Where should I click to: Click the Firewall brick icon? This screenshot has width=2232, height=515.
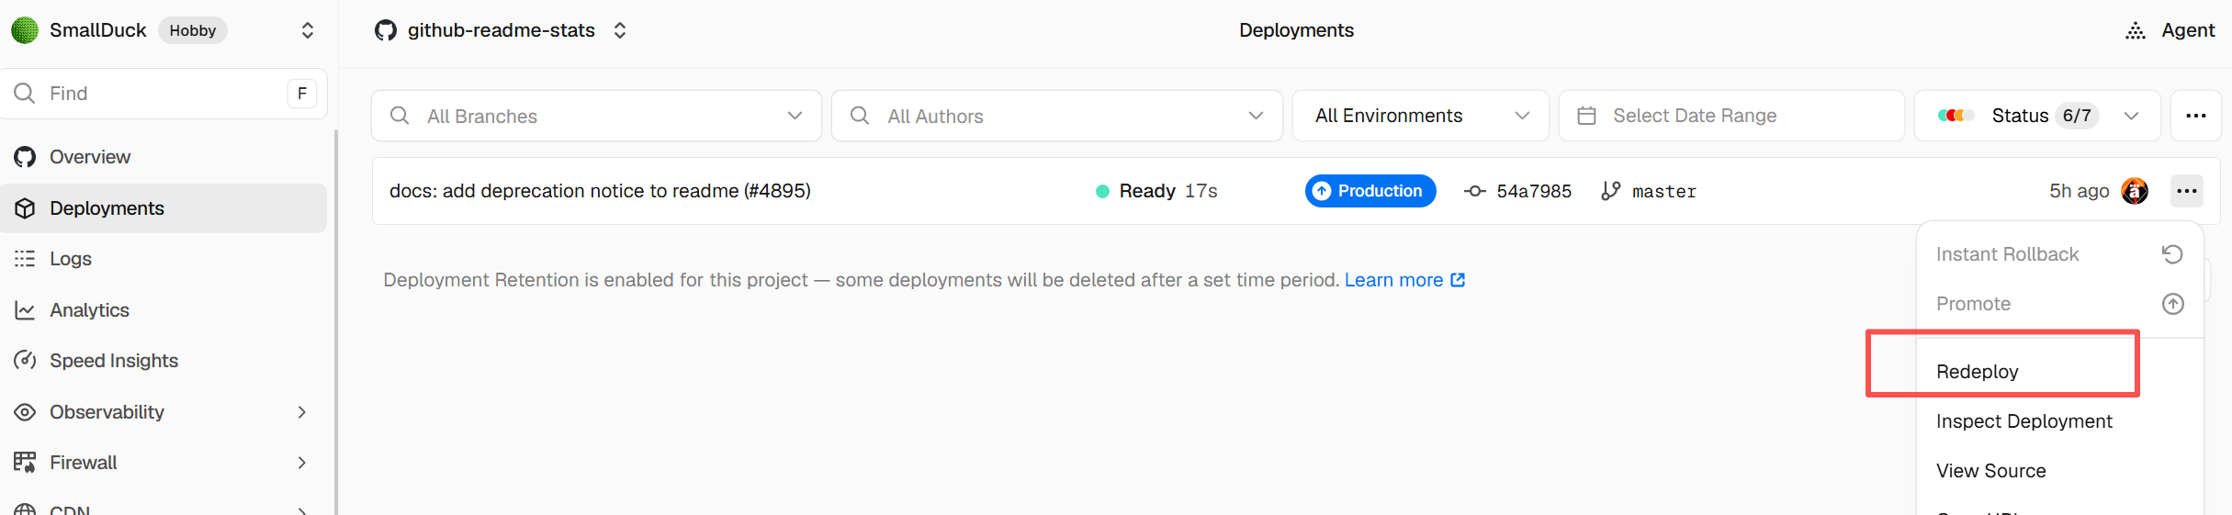25,463
